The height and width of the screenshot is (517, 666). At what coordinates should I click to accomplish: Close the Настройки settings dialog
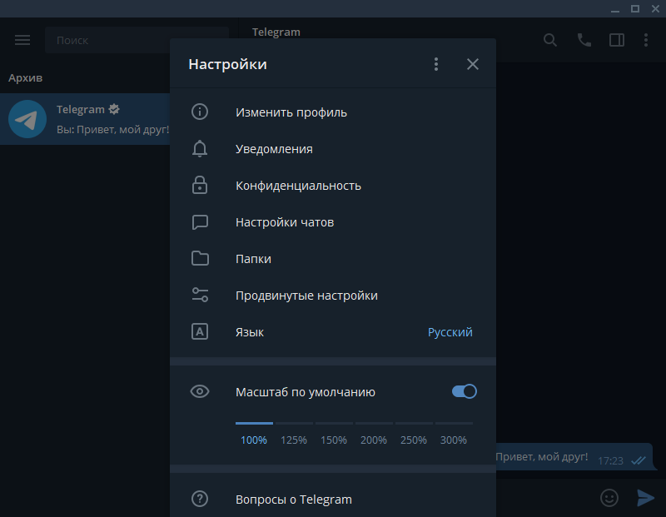pos(473,64)
